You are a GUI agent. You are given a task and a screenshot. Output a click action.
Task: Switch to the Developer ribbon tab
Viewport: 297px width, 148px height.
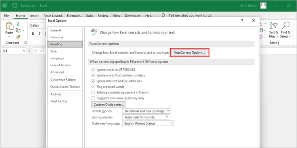click(x=133, y=16)
